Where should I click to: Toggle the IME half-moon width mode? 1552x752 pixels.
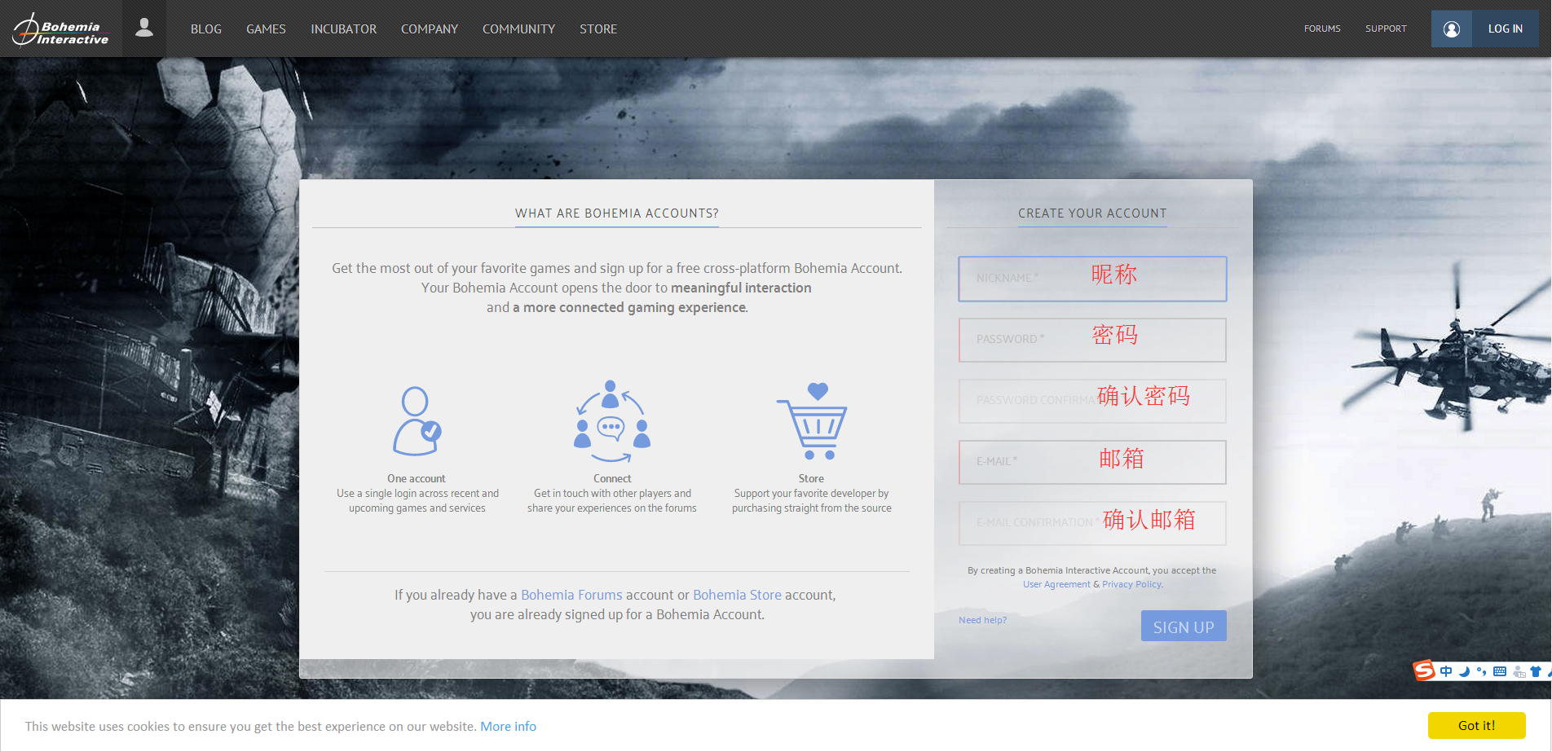click(x=1464, y=671)
